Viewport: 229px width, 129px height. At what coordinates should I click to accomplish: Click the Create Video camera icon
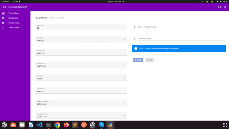coord(3,23)
